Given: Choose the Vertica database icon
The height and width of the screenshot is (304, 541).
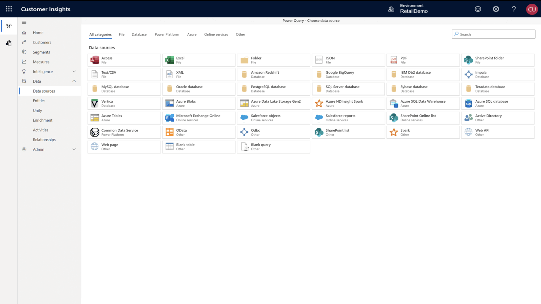Looking at the screenshot, I should tap(95, 103).
